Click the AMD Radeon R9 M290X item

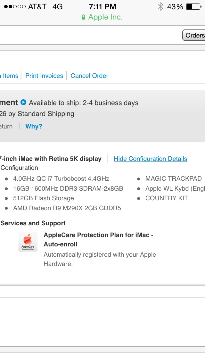[67, 208]
